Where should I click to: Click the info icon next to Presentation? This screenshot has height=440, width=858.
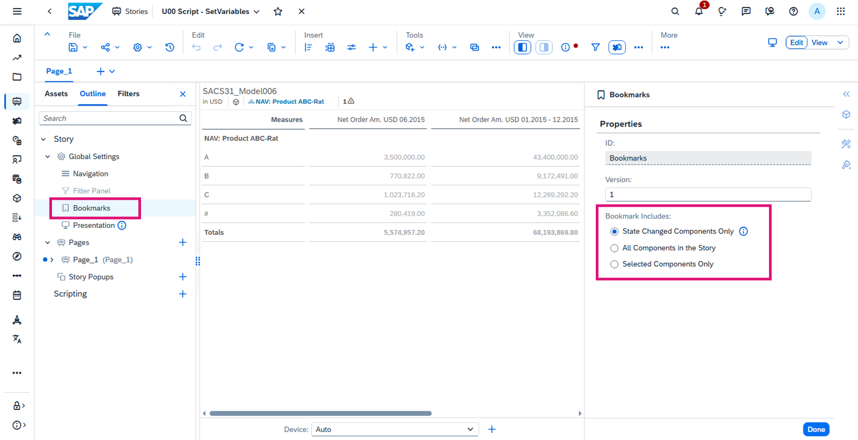click(x=122, y=225)
